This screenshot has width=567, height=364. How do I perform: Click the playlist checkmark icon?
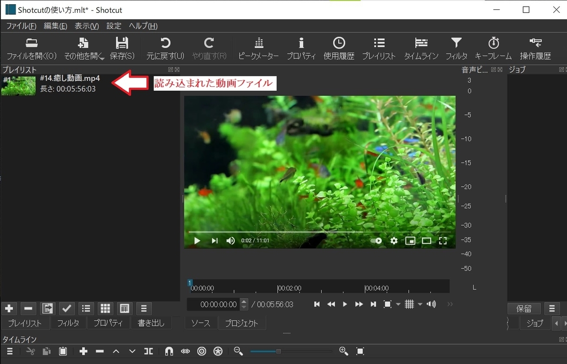[67, 309]
